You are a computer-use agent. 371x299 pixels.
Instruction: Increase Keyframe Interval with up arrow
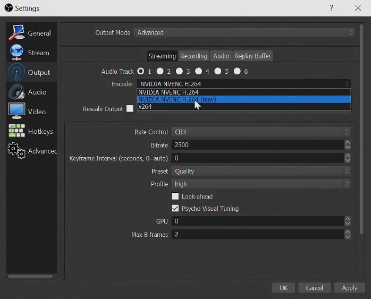[347, 156]
